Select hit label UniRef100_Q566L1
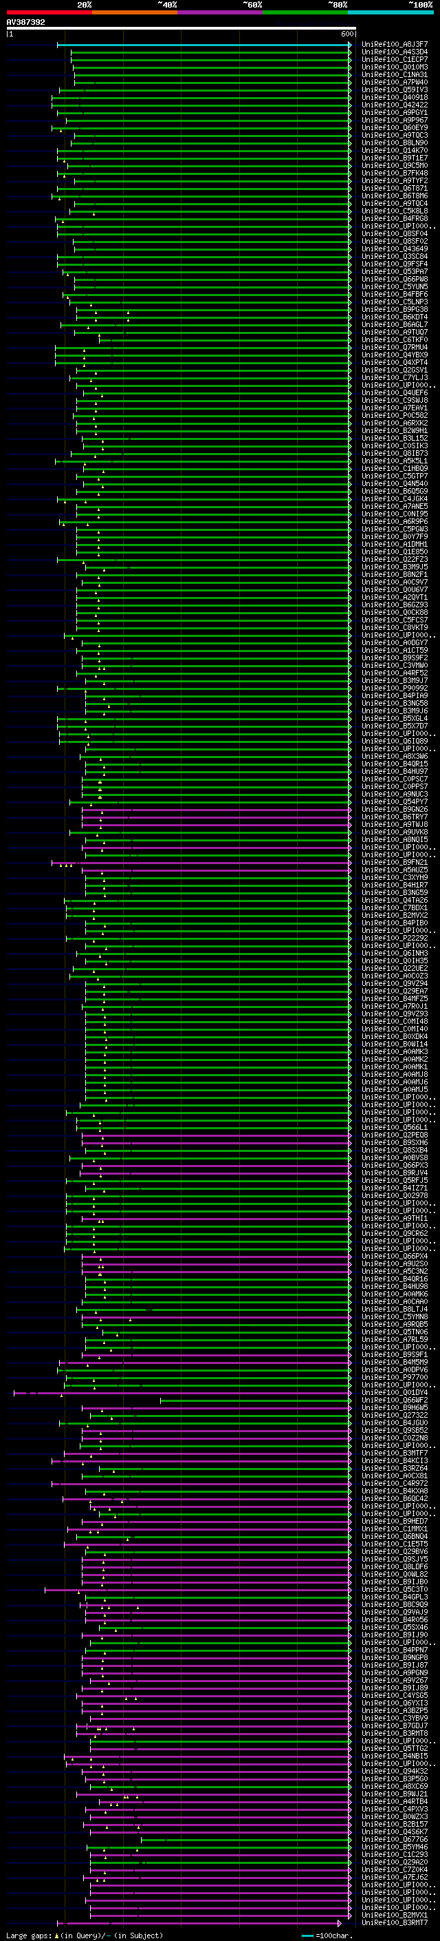440x1941 pixels. (x=395, y=1127)
